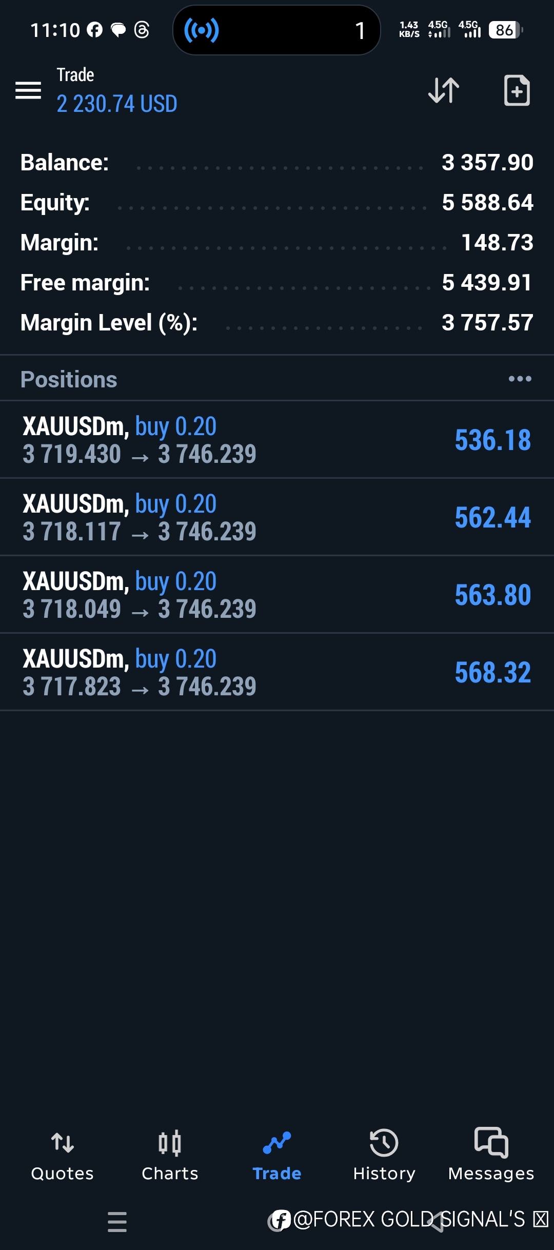
Task: Open the Positions three-dot options menu
Action: [x=520, y=379]
